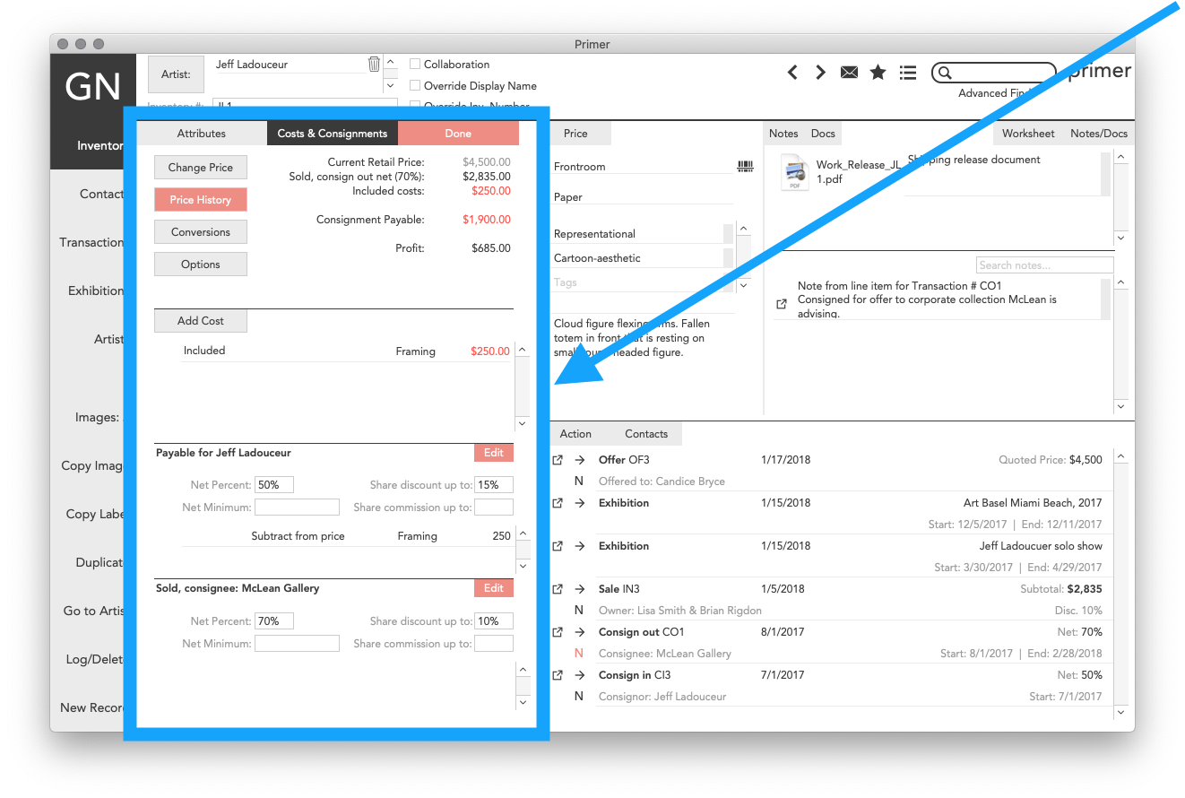Open the Contacts tab next to Action
Screen dimensions: 1185x798
click(646, 433)
